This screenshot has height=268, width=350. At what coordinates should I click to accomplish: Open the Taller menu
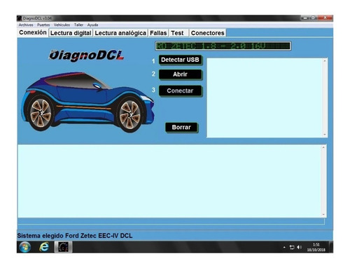pyautogui.click(x=78, y=25)
